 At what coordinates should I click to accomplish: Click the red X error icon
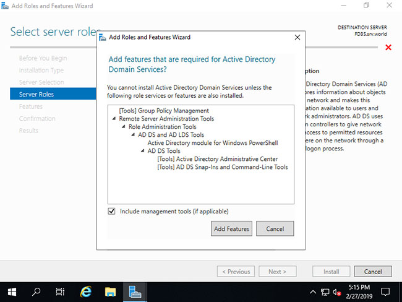point(388,47)
